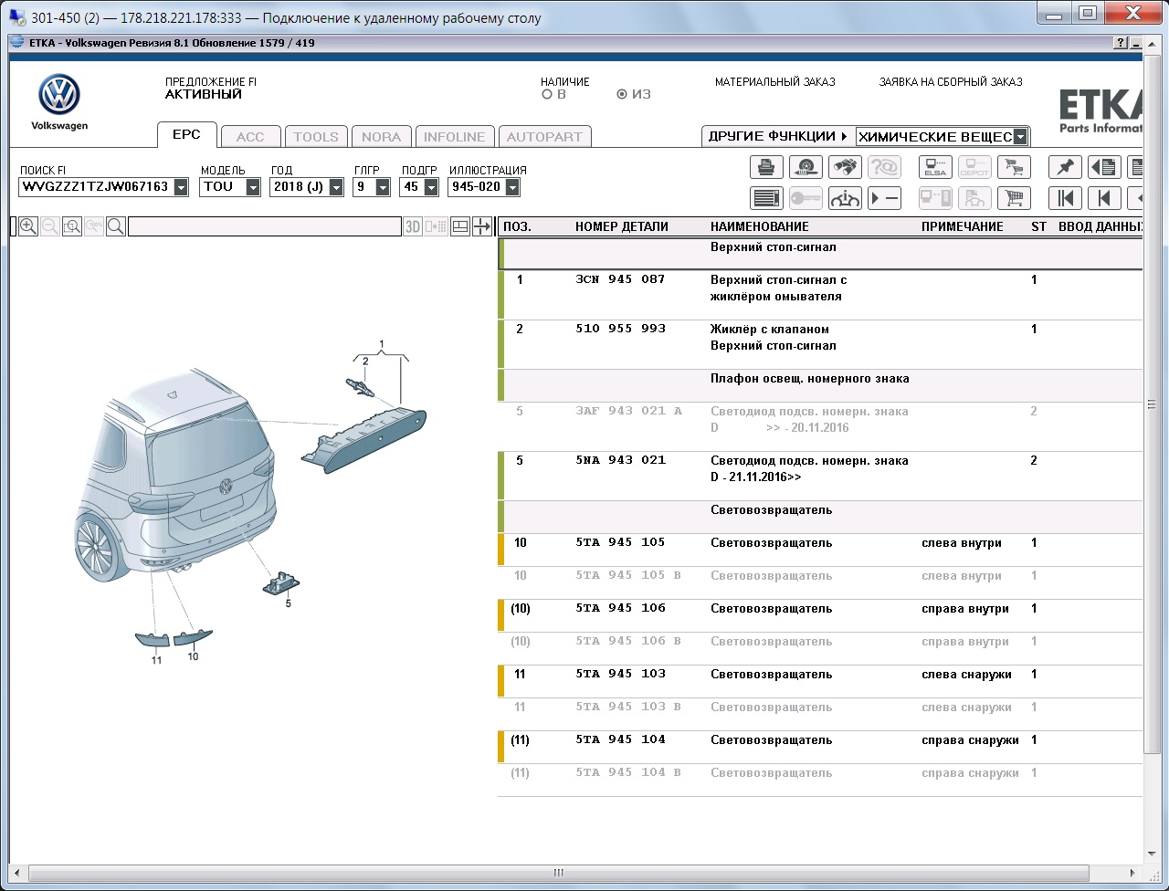Image resolution: width=1169 pixels, height=891 pixels.
Task: Select the 'В' availability radio button
Action: [x=547, y=94]
